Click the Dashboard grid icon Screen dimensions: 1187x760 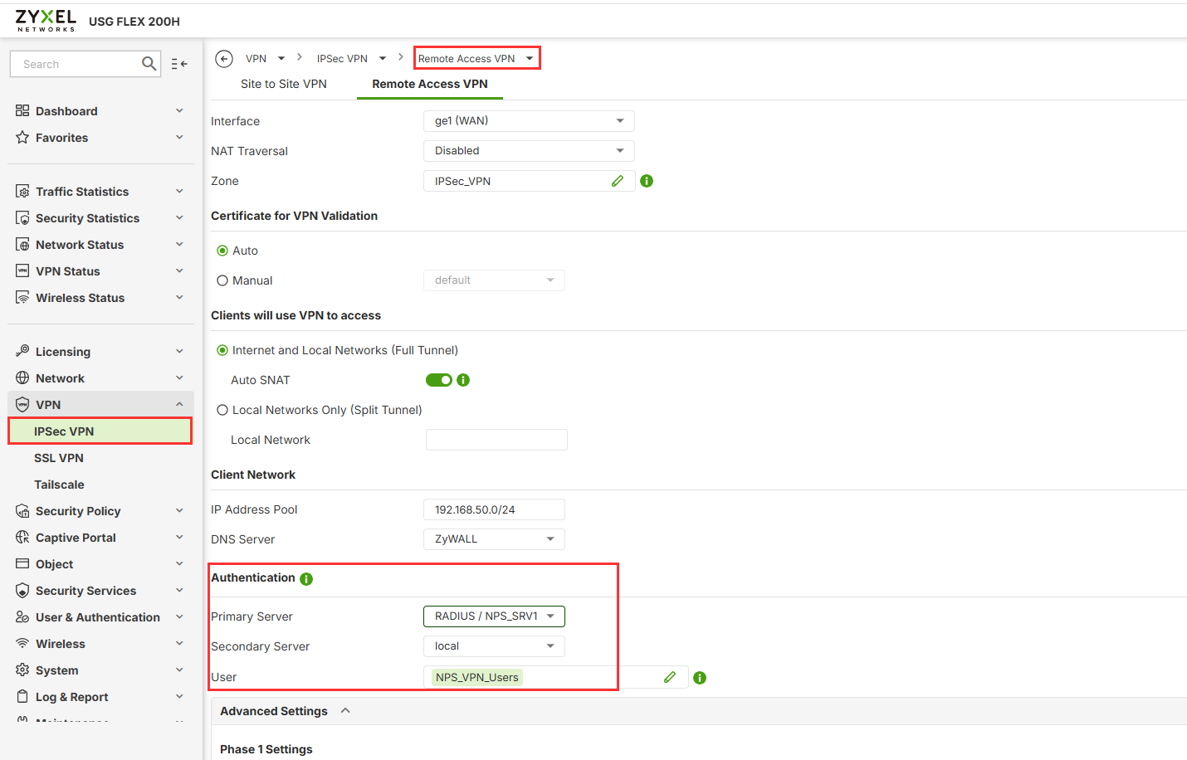click(x=22, y=111)
